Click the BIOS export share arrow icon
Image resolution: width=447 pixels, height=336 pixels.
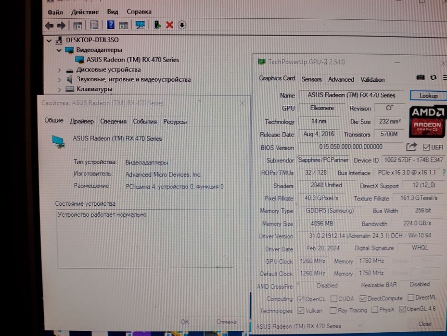[x=411, y=147]
